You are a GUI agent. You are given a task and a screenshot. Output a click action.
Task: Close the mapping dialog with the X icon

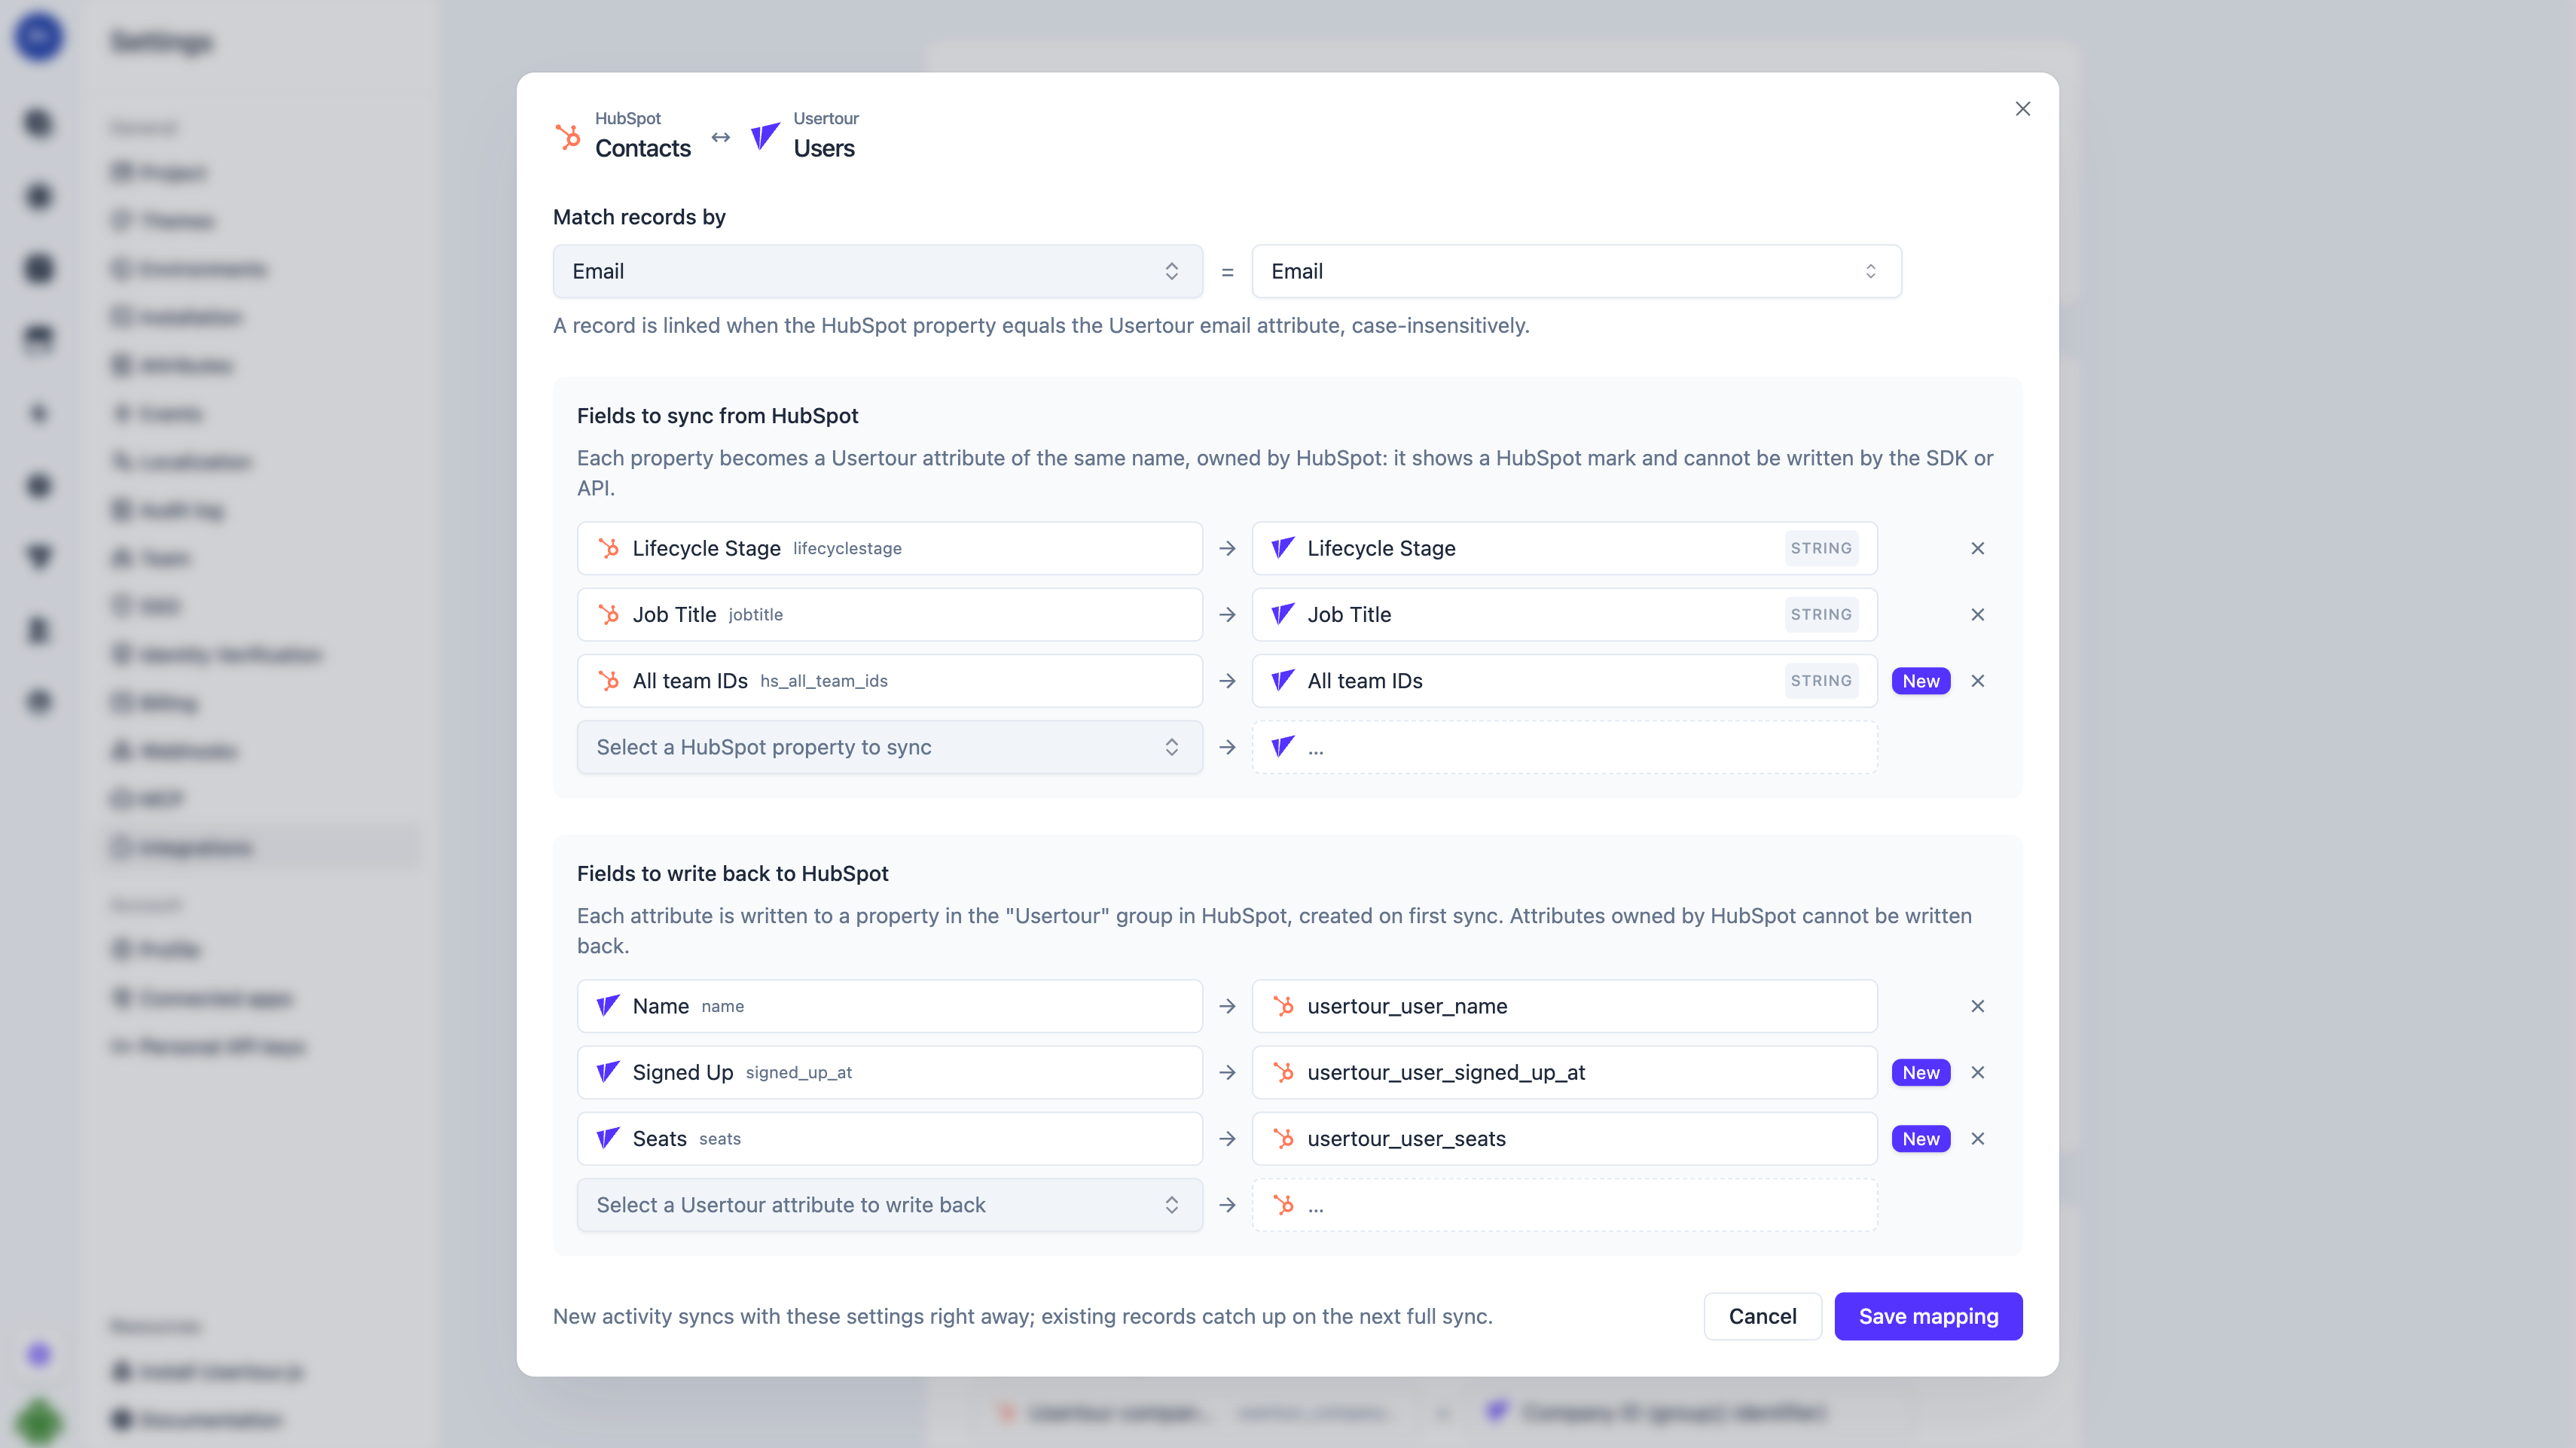tap(2022, 108)
